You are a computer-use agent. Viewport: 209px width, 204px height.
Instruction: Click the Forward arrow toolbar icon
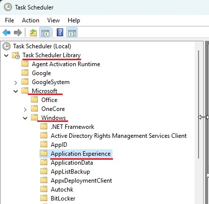click(x=18, y=32)
